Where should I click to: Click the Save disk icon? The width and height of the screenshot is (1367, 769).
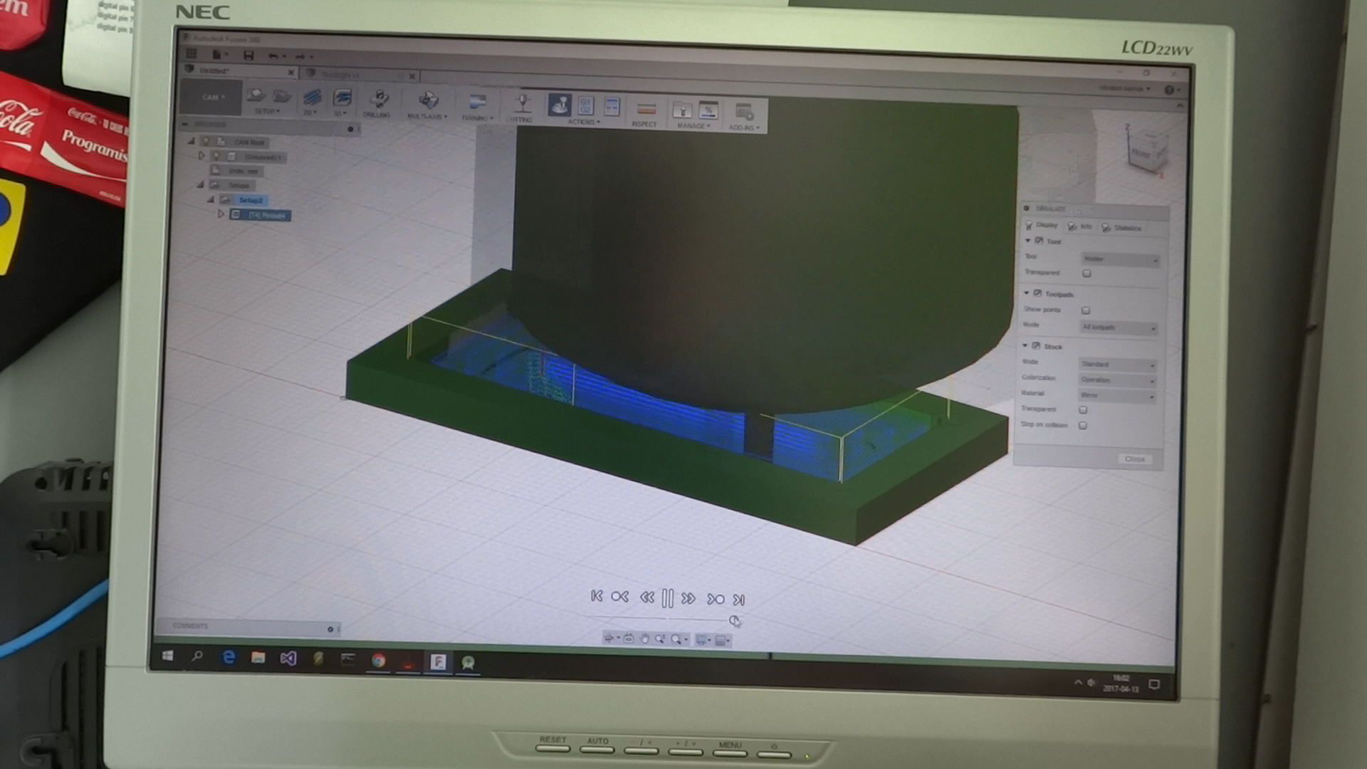[248, 55]
